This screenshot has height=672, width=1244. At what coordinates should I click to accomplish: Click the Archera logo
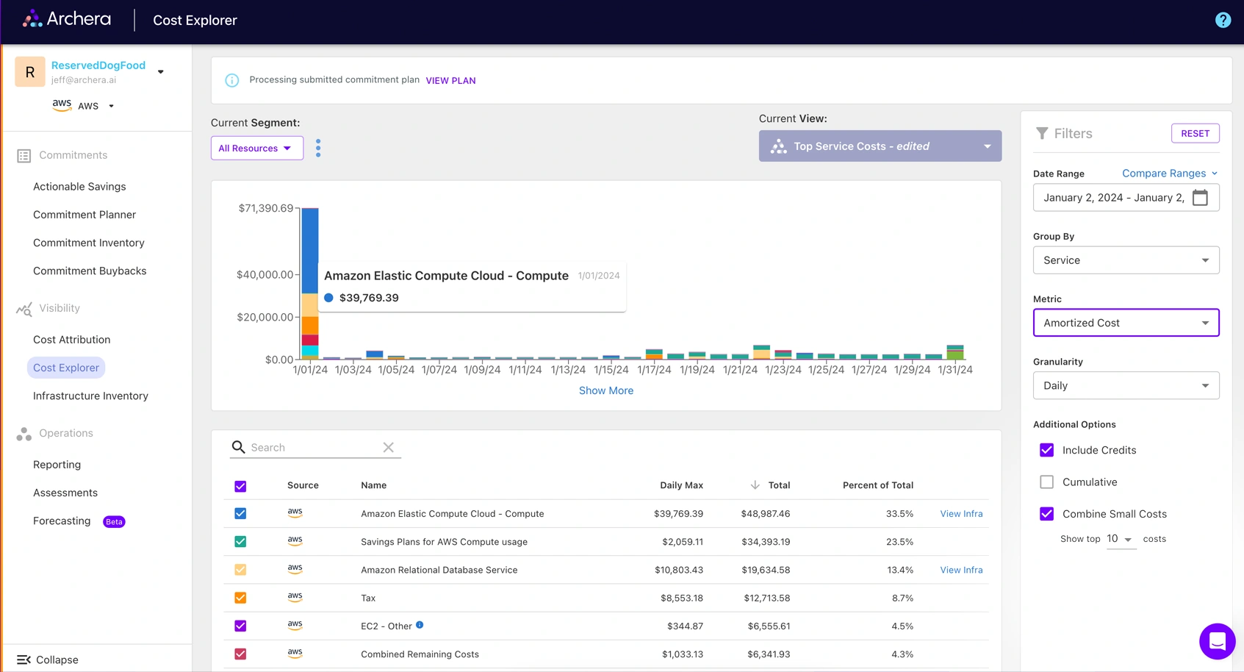pos(67,20)
